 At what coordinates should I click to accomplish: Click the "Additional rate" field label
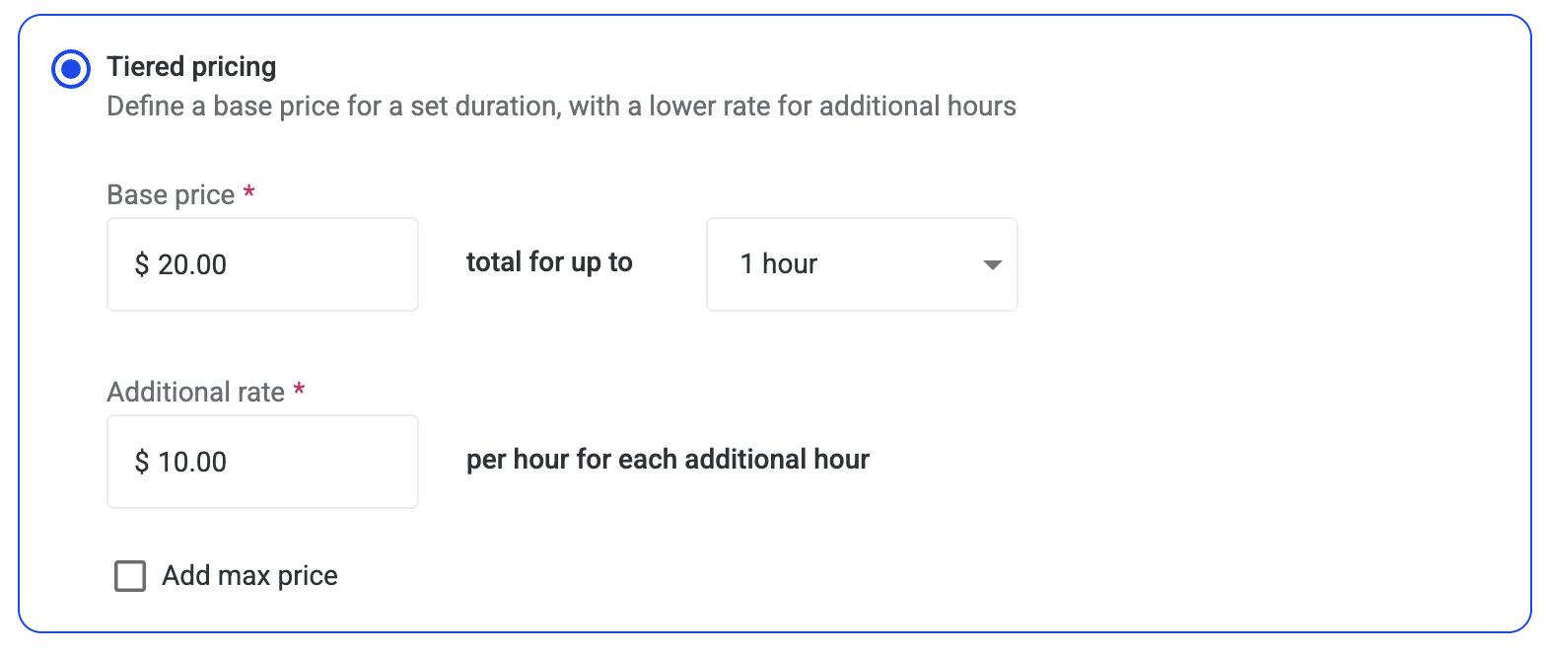(195, 392)
